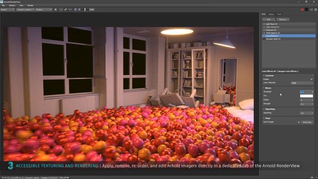The height and width of the screenshot is (179, 318).
Task: Select the White Balance imager row
Action: point(289,33)
